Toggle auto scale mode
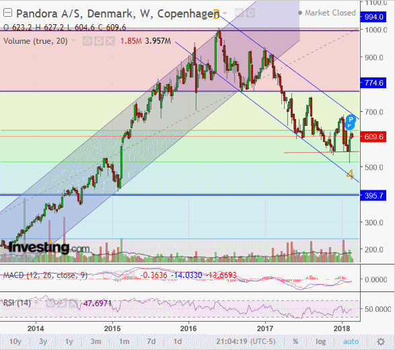Screen dimensions: 395x350 coord(351,341)
